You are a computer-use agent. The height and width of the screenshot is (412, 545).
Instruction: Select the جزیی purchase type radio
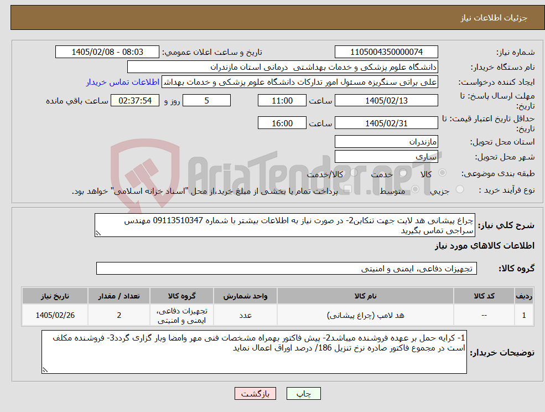[x=459, y=189]
